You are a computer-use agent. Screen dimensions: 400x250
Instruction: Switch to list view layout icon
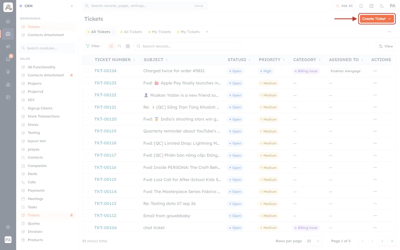click(x=111, y=46)
